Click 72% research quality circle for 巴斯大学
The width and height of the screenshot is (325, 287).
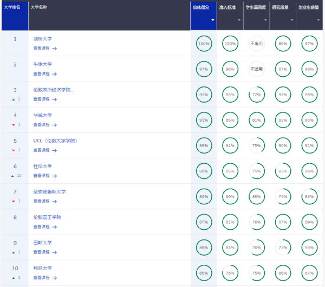tap(283, 248)
